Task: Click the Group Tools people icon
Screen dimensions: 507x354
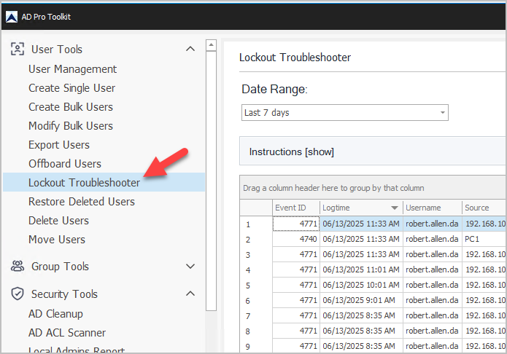Action: 18,266
